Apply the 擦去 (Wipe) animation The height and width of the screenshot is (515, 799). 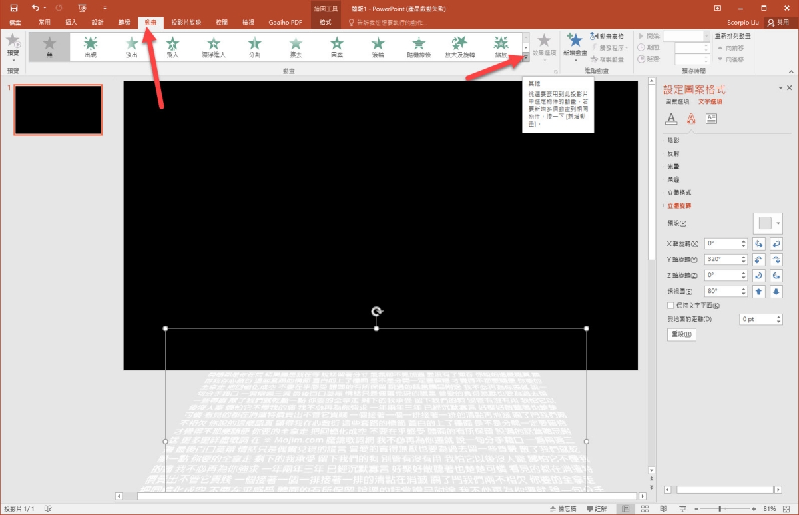(296, 47)
